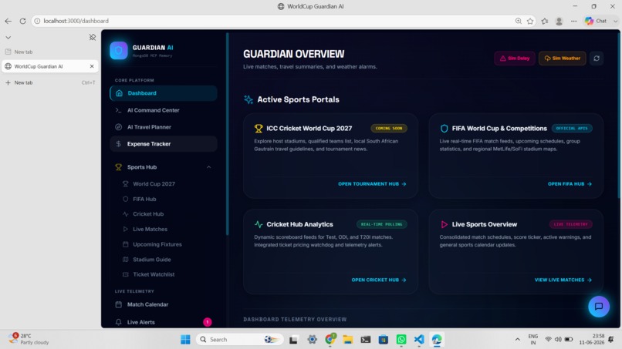Open Live Matches in sidebar
This screenshot has height=349, width=622.
pos(150,230)
